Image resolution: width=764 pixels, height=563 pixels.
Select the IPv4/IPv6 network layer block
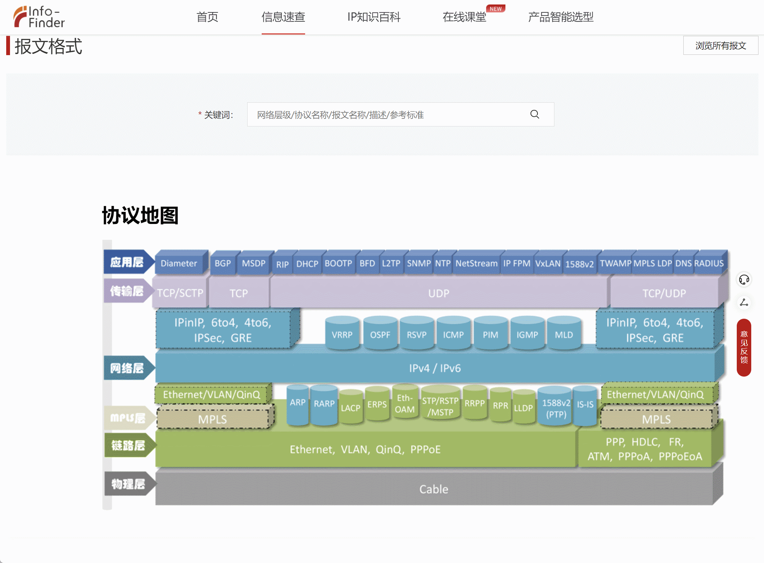pos(433,366)
